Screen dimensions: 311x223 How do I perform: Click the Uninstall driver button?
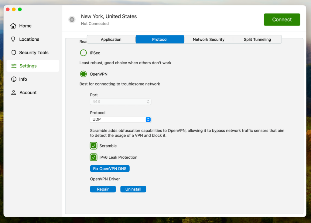[x=133, y=189]
